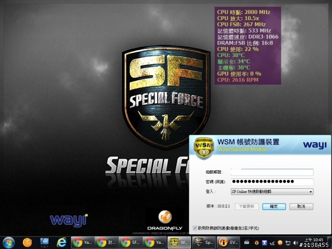Switch to Special Force taskbar window Sp...
This screenshot has height=249, width=332.
point(204,243)
